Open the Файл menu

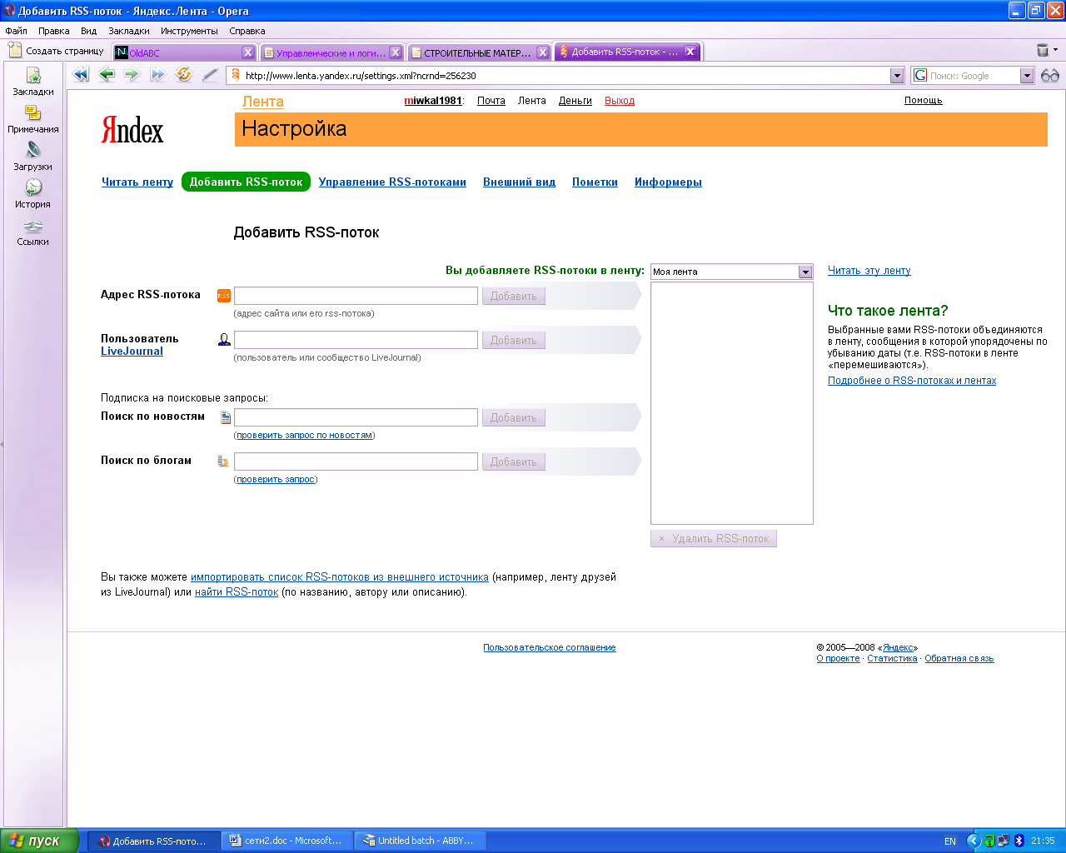point(17,31)
